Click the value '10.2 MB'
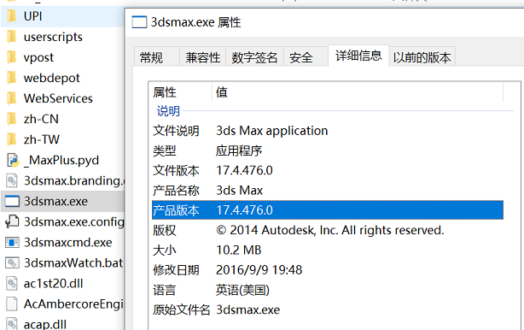This screenshot has width=524, height=330. tap(239, 250)
